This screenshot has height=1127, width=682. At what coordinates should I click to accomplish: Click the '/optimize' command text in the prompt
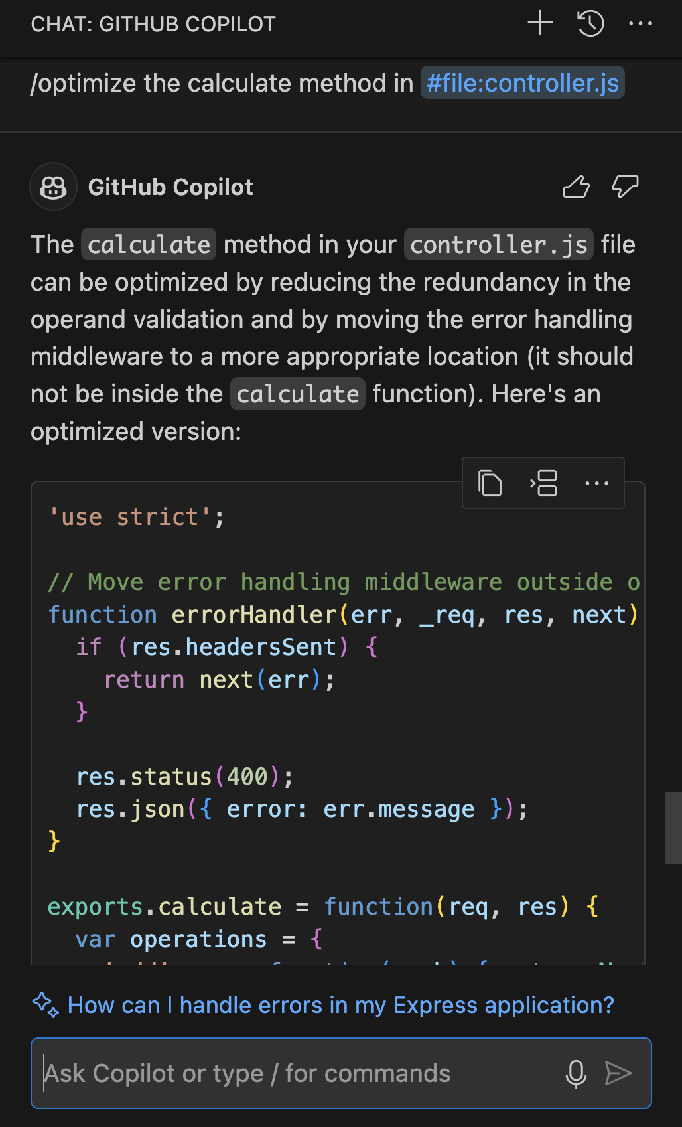click(x=83, y=84)
